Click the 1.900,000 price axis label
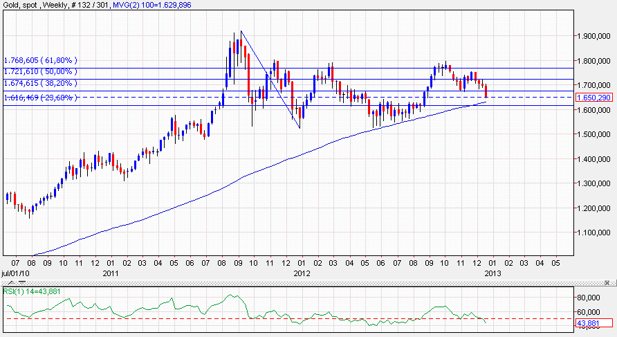The height and width of the screenshot is (337, 617). coord(593,36)
